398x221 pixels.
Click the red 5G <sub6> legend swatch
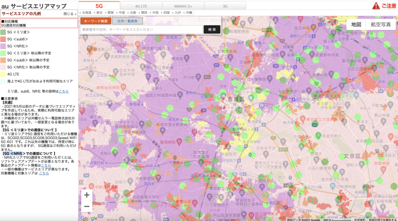(3, 39)
